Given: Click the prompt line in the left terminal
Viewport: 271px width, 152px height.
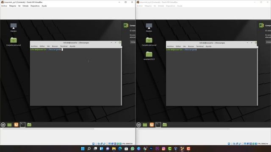Looking at the screenshot, I should (x=46, y=49).
